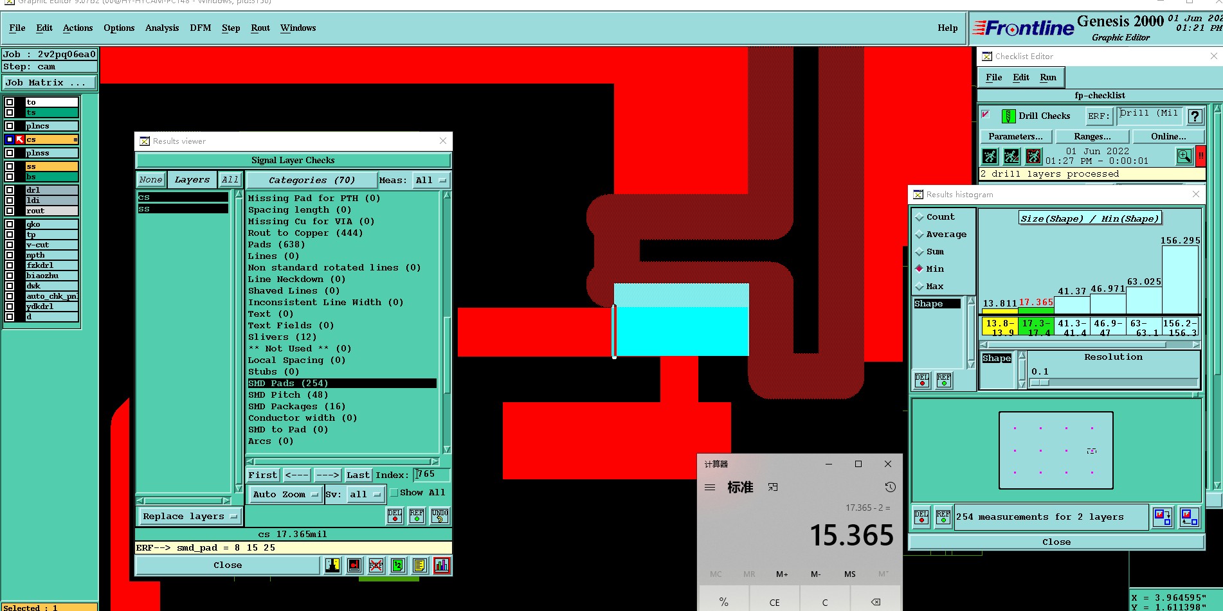This screenshot has width=1223, height=611.
Task: Open the Auto Zoom dropdown
Action: click(x=285, y=494)
